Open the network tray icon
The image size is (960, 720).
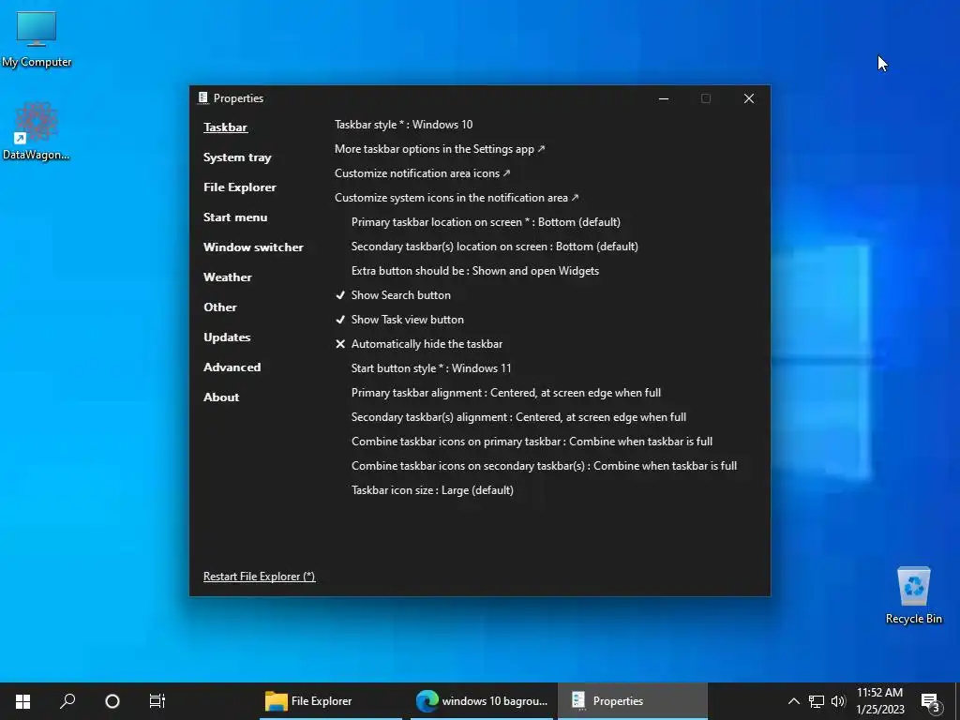(x=817, y=701)
